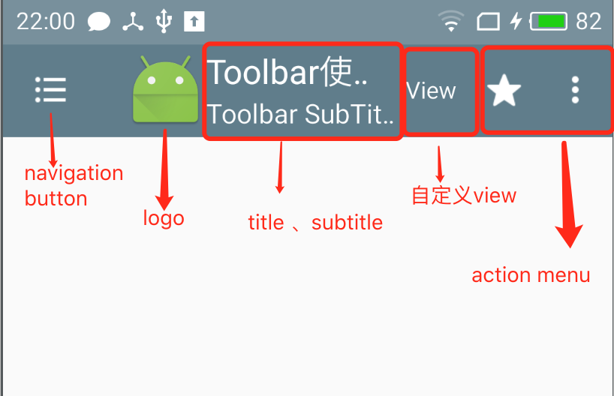Tap the USB connection status icon
Viewport: 614px width, 396px height.
pyautogui.click(x=164, y=21)
